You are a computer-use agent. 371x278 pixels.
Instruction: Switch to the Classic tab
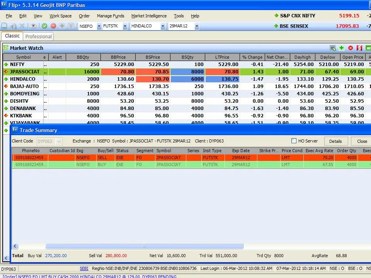coord(12,36)
